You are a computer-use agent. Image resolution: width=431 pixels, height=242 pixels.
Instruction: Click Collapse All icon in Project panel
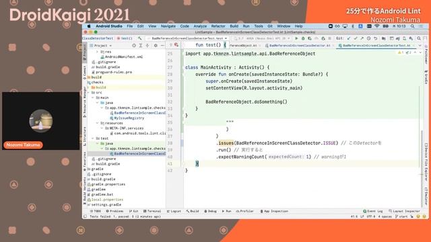(147, 46)
